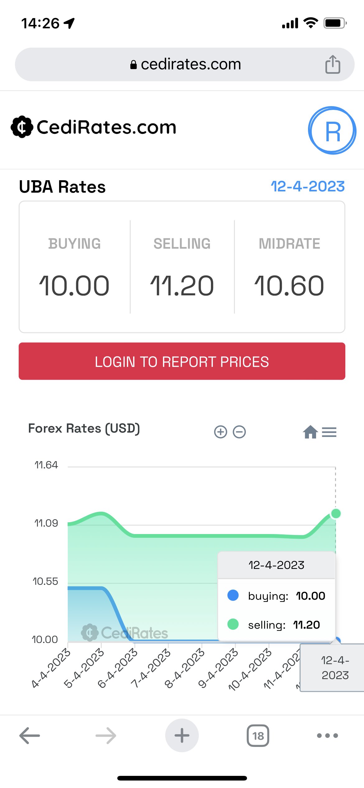Tap the 10.60 midrate value

pos(289,286)
